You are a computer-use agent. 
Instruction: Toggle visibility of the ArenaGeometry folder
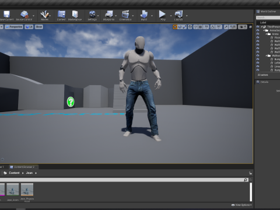tap(258, 30)
